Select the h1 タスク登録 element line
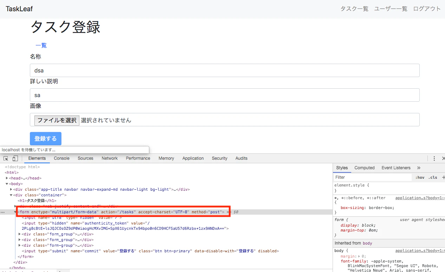Viewport: 445px width, 272px height. pos(37,201)
